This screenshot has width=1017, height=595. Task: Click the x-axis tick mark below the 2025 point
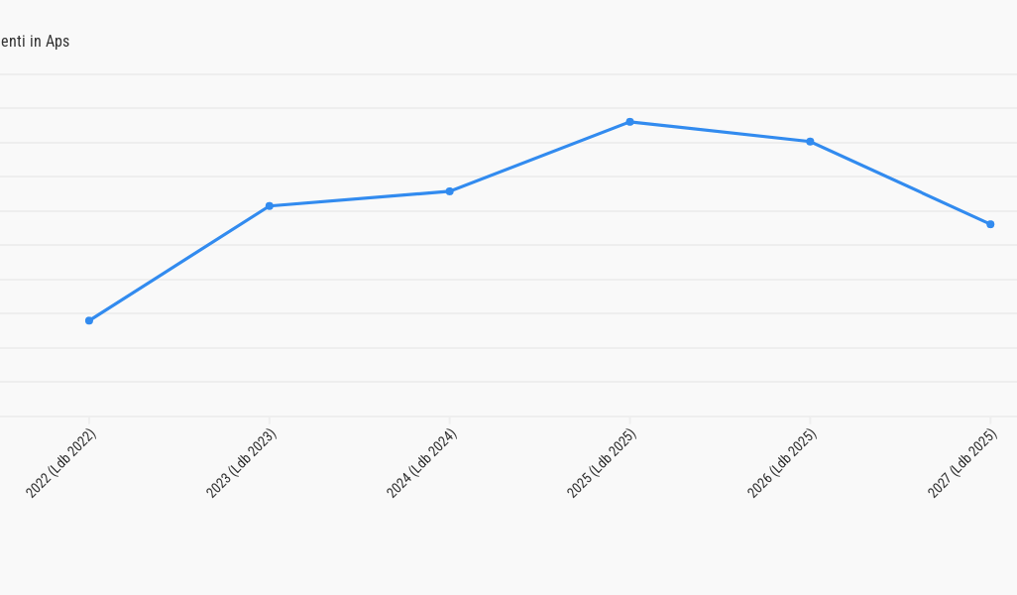click(629, 420)
